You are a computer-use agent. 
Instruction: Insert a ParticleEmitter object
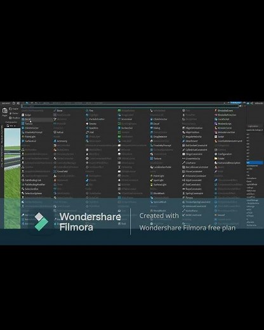point(95,119)
